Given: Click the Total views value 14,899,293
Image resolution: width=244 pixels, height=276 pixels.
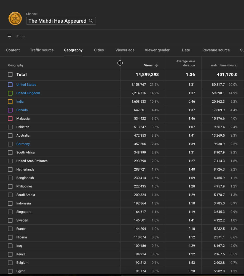Looking at the screenshot, I should [x=147, y=75].
